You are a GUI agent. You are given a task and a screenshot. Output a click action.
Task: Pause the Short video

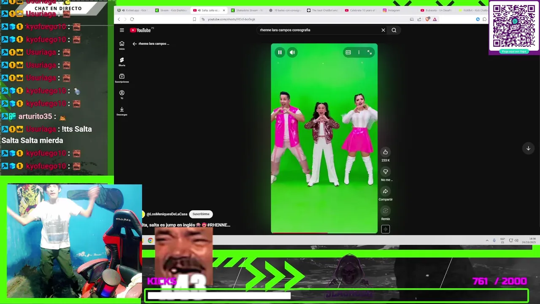coord(280,52)
